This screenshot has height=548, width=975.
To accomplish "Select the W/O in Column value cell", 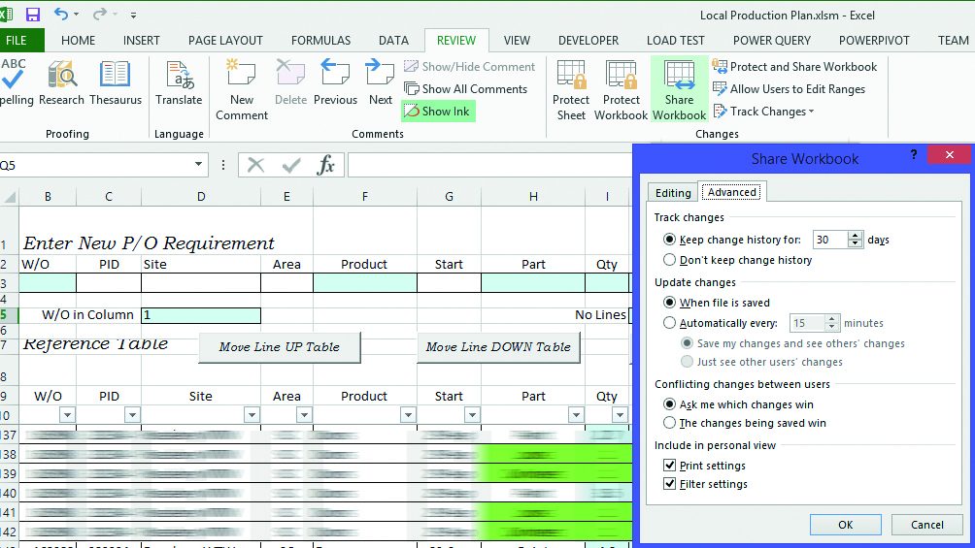I will (x=201, y=315).
